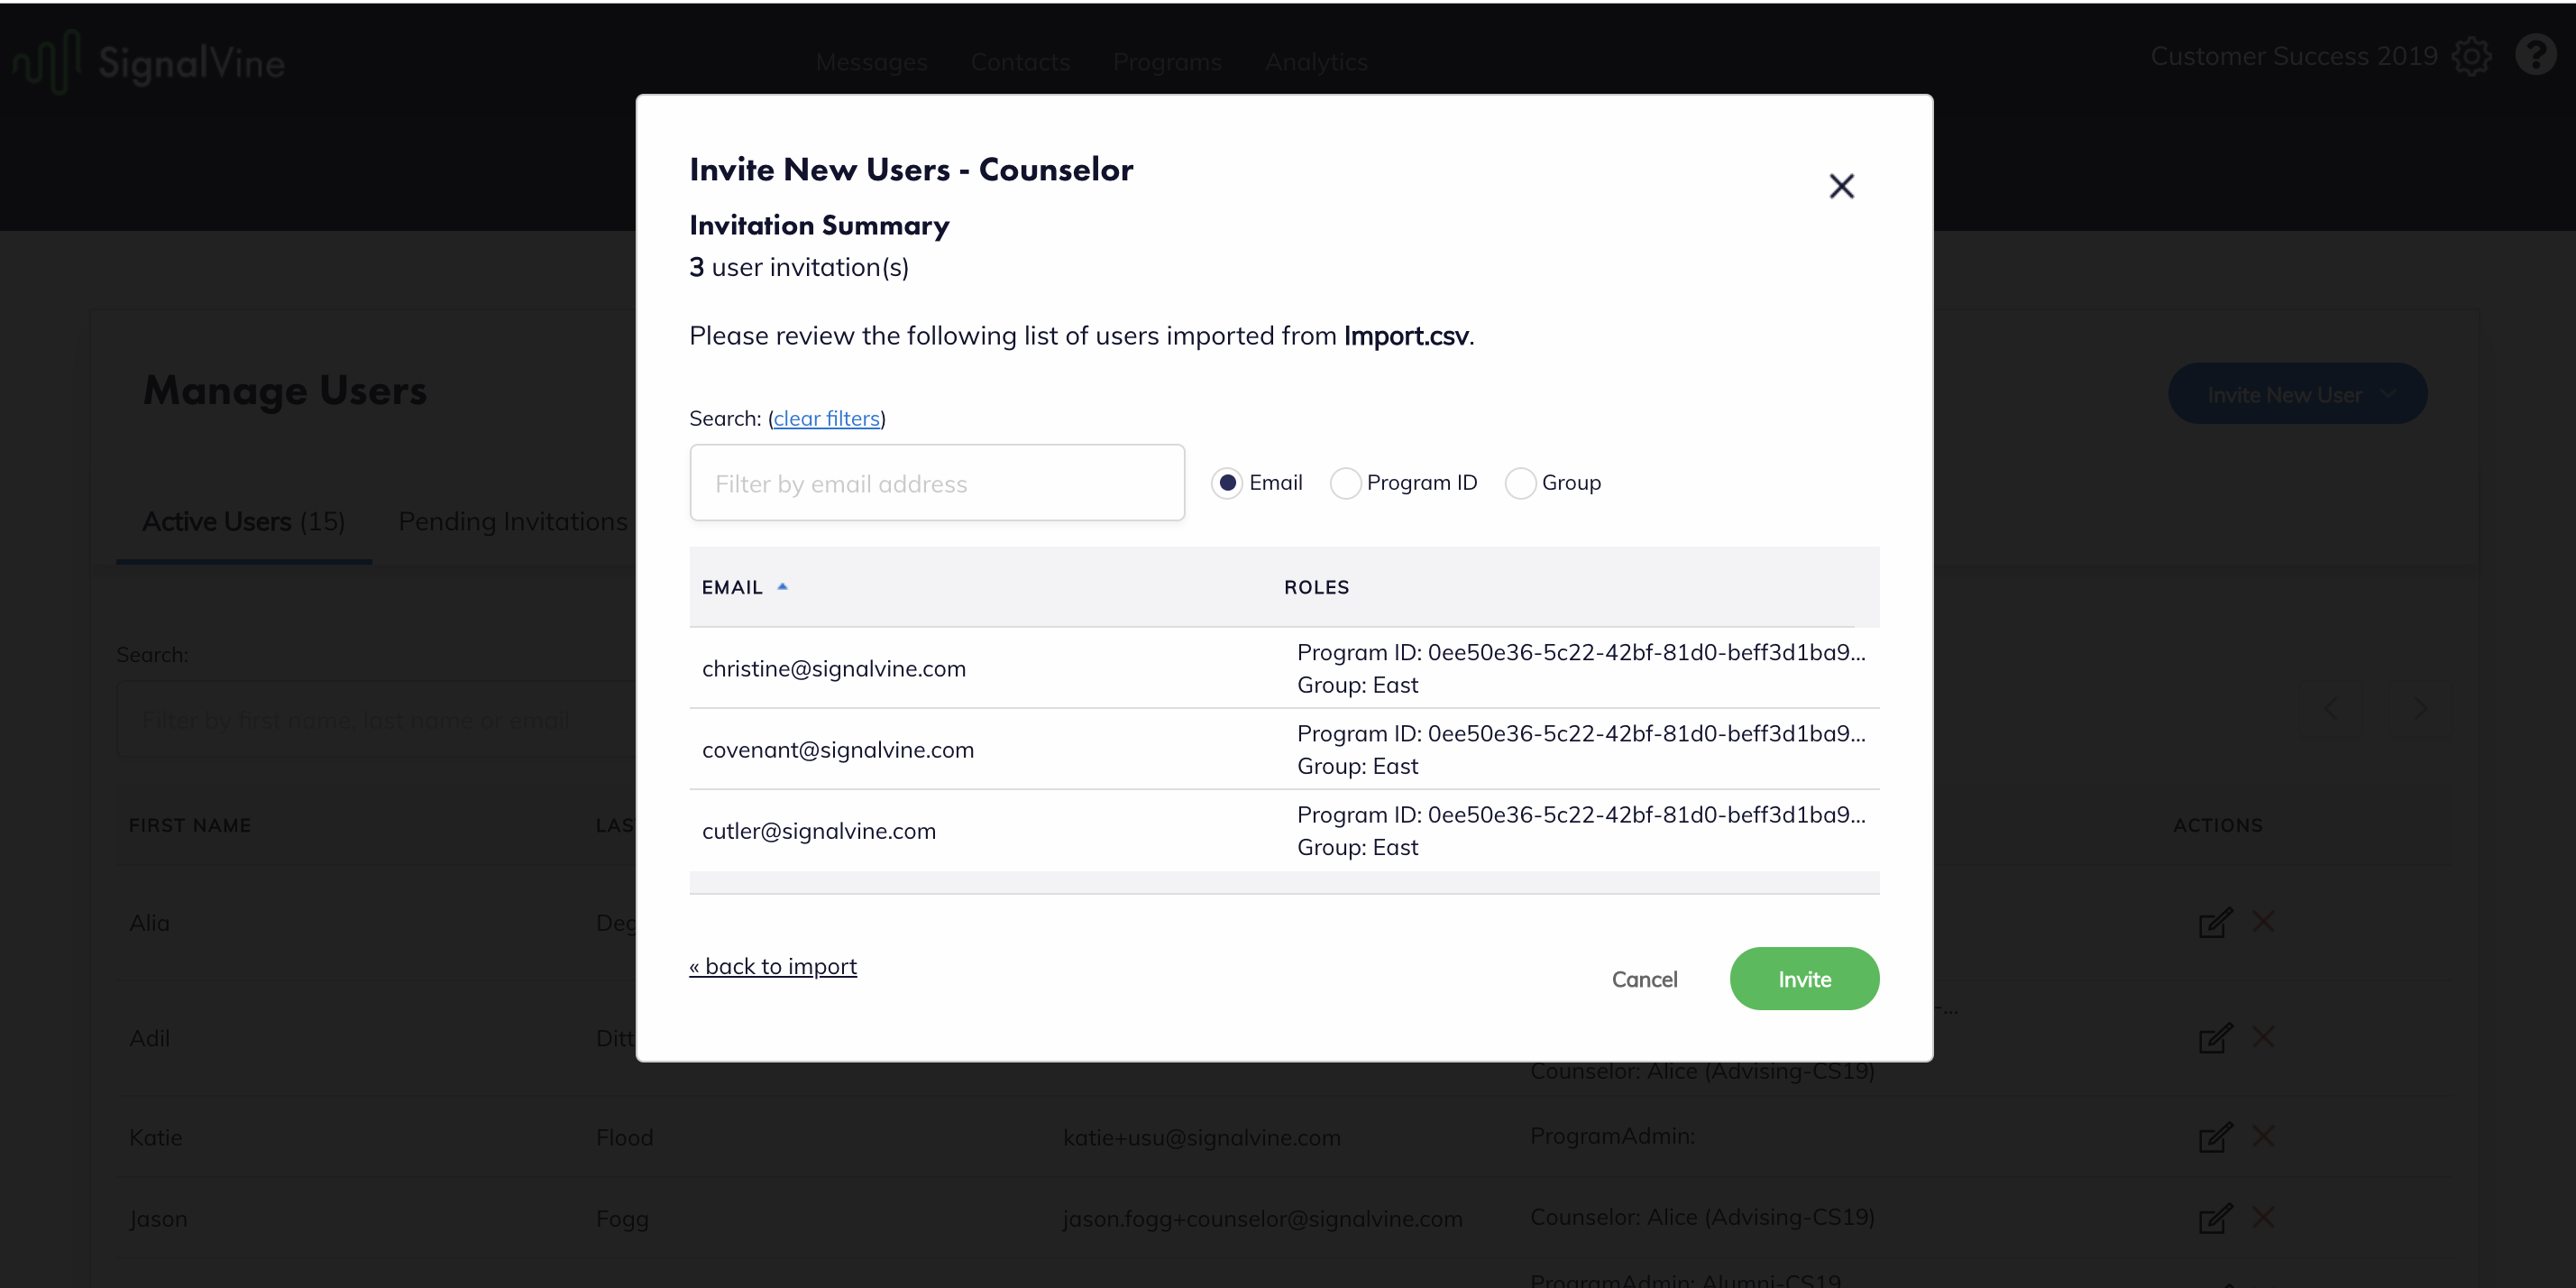Delete user Adil with X icon
Screen dimensions: 2576x1288
coord(2263,1037)
